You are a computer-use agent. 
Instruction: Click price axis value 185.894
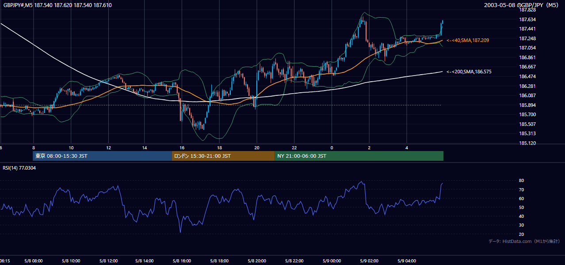tap(527, 105)
